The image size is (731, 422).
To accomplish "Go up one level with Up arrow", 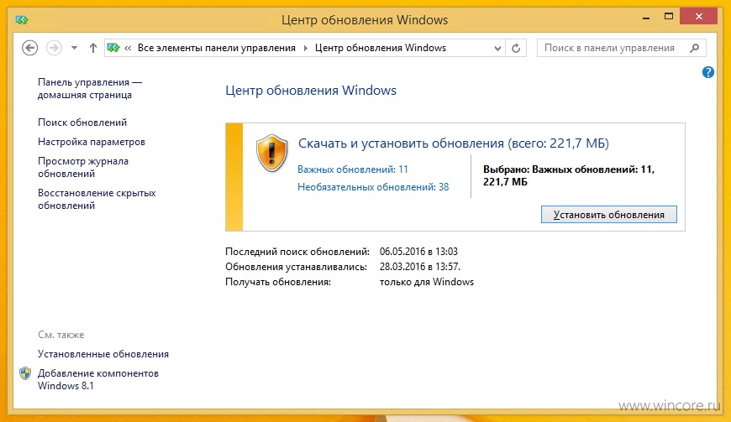I will tap(92, 48).
